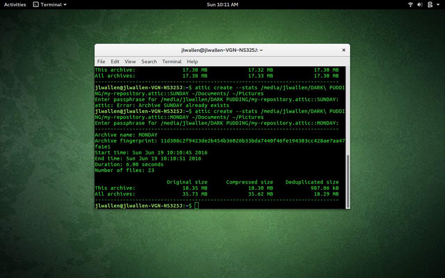Click the 'Deduplicated size' column header

312,182
